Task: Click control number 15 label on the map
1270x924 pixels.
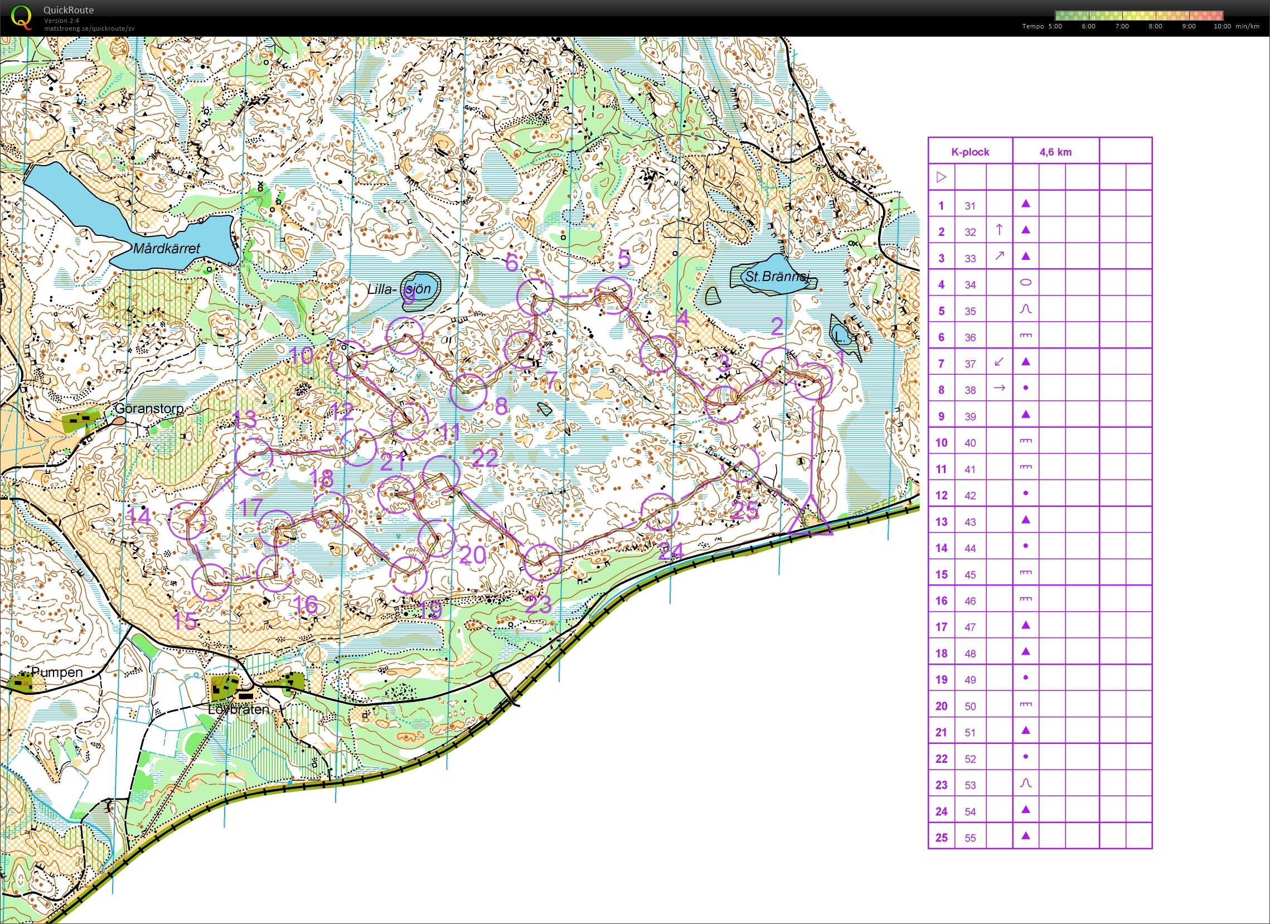Action: tap(185, 621)
